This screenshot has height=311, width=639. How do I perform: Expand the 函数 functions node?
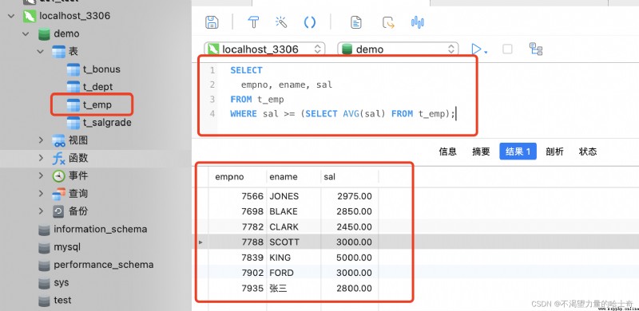point(41,158)
